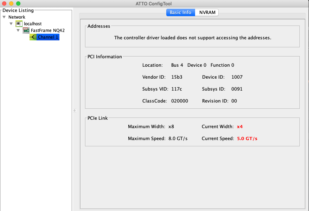Click the Device 0 location text

pos(197,65)
